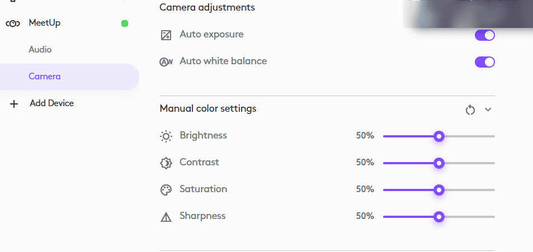Click the Contrast slider handle
Viewport: 533px width, 252px height.
(439, 163)
